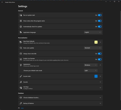Image resolution: width=121 pixels, height=110 pixels.
Task: Click the Personalization section label
Action: (23, 38)
